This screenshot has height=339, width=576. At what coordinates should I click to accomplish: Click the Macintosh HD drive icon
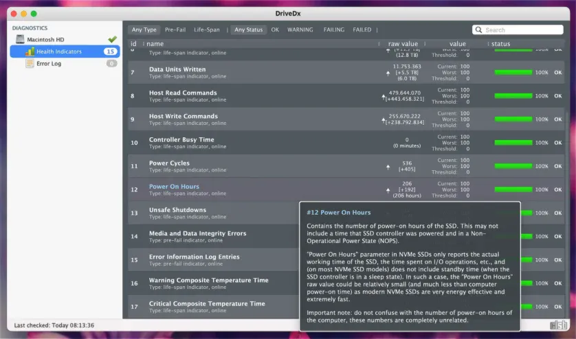click(x=20, y=40)
